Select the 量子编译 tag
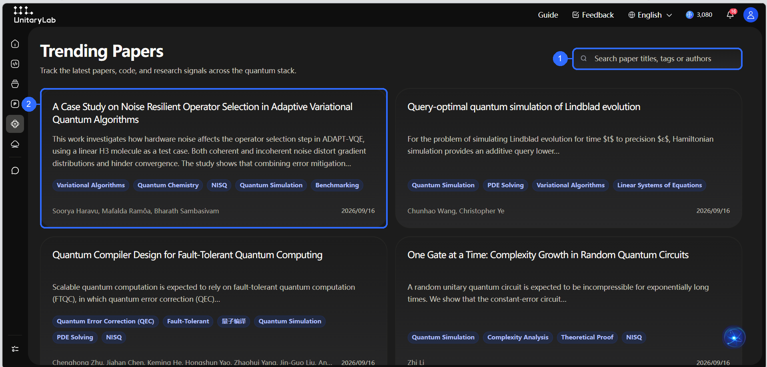The height and width of the screenshot is (367, 767). [234, 321]
